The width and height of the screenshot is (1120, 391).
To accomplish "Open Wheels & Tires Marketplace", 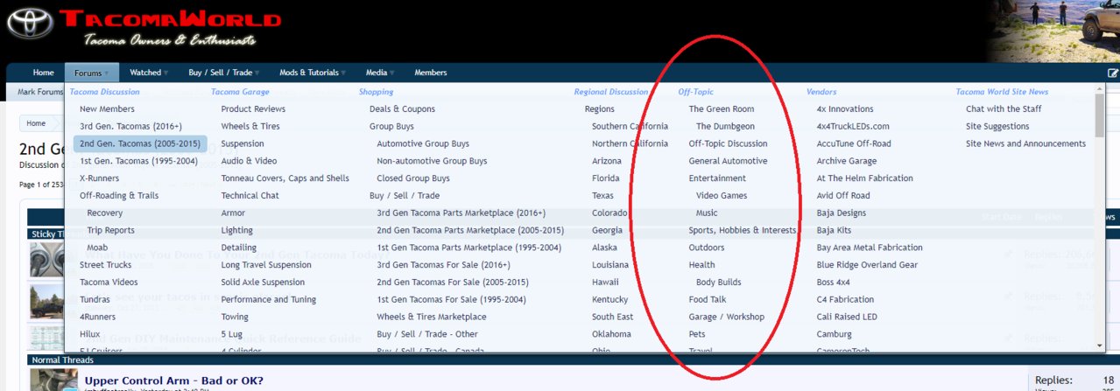I will [x=431, y=317].
